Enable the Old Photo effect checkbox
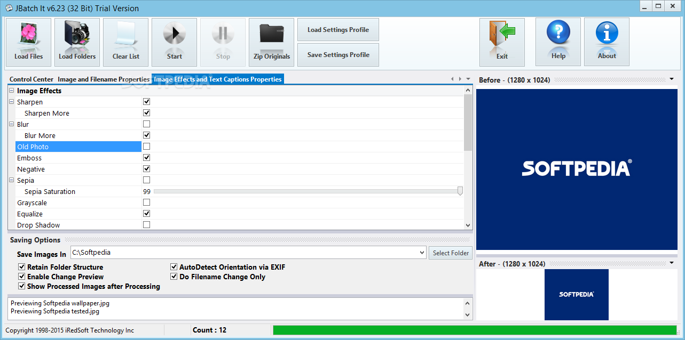Viewport: 685px width, 340px height. tap(146, 146)
